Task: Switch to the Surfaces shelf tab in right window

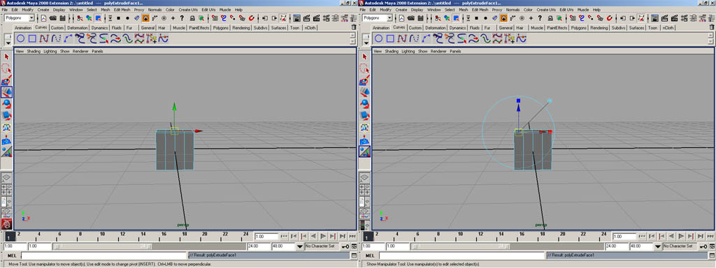Action: (x=636, y=28)
